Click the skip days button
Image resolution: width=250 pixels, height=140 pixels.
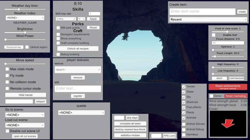132,118
